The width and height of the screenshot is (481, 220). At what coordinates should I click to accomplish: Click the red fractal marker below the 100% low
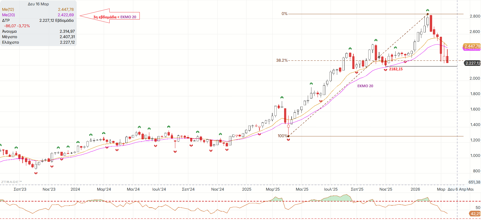point(288,140)
